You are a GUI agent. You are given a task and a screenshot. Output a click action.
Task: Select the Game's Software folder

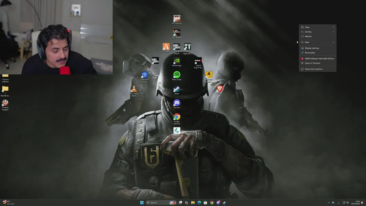point(5,79)
